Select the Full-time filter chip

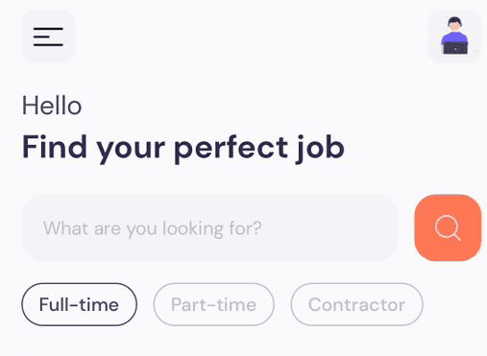tap(80, 304)
